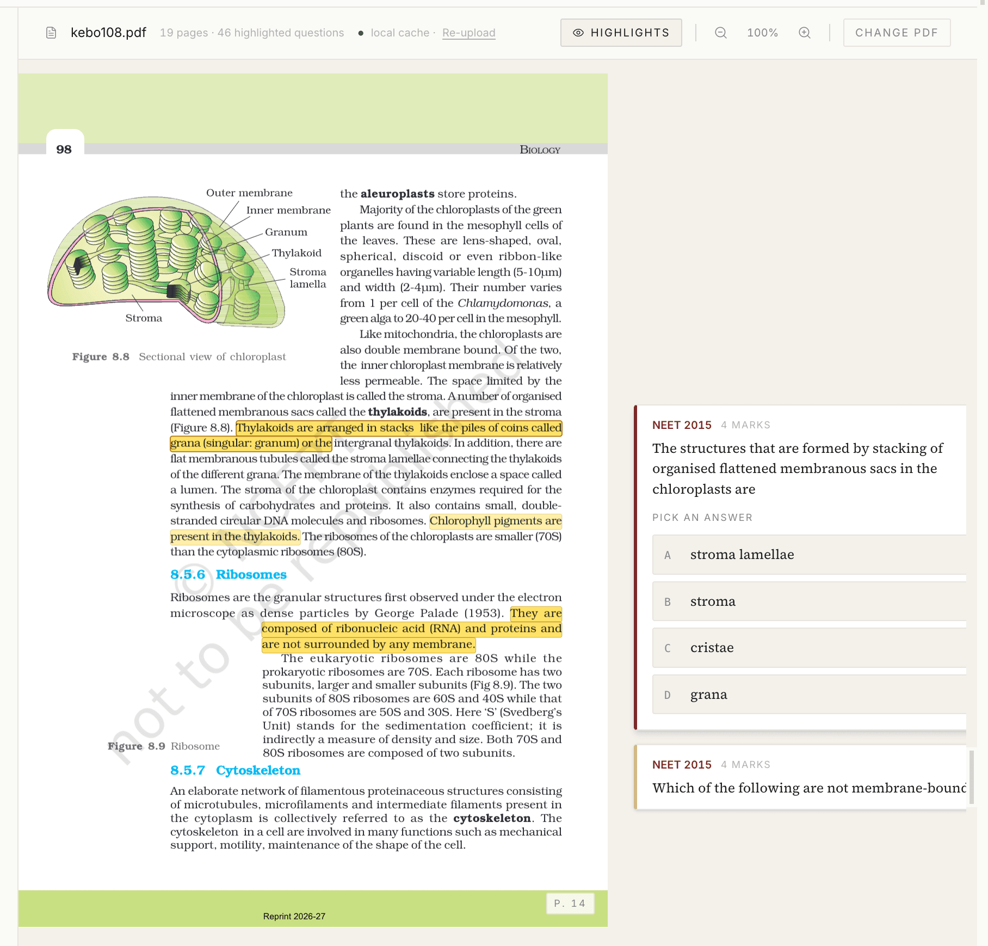Pick answer B stroma
This screenshot has width=988, height=946.
tap(809, 601)
